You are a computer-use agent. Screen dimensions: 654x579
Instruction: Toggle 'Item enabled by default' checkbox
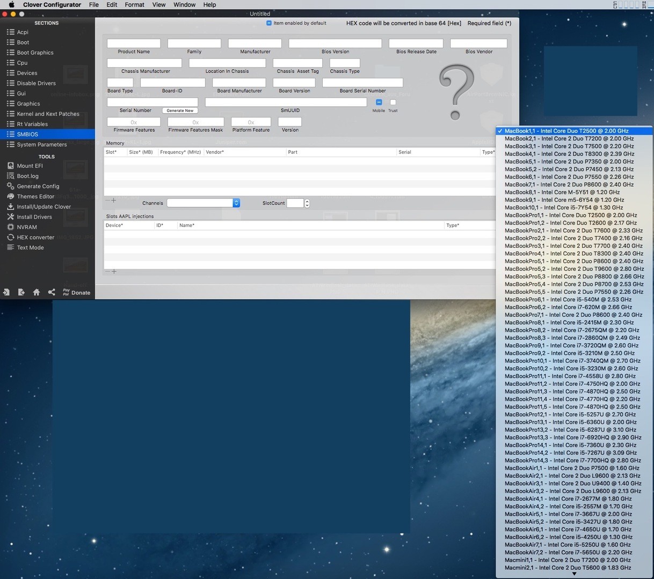pyautogui.click(x=269, y=23)
